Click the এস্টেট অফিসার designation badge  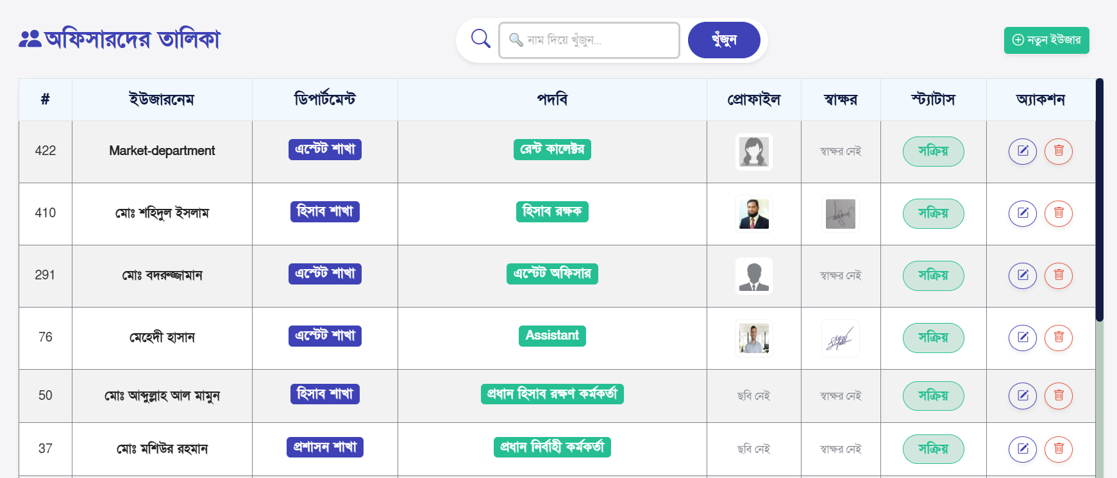tap(552, 274)
